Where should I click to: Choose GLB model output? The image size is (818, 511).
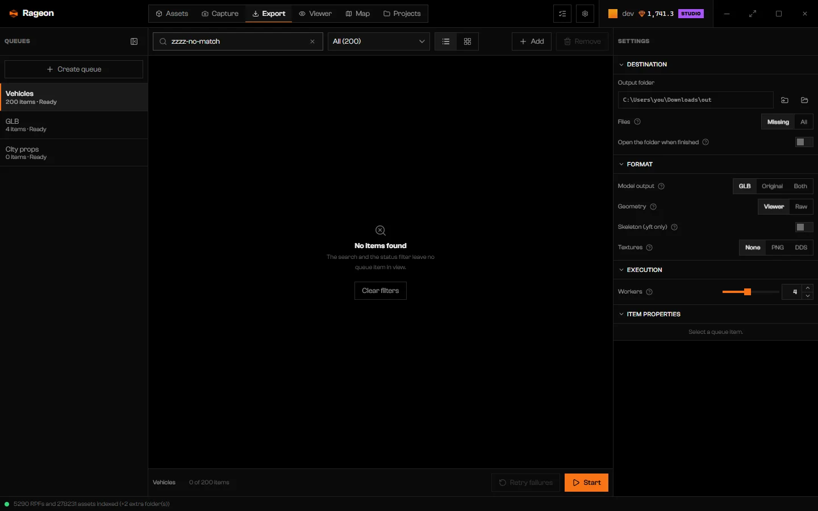coord(745,186)
